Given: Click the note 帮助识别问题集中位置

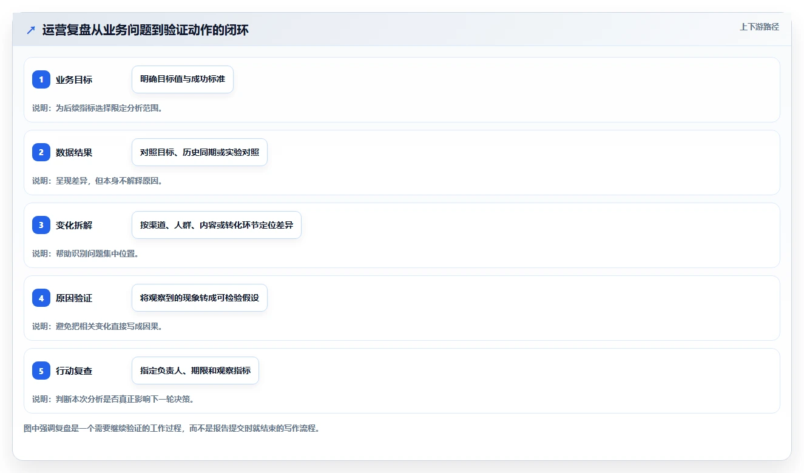Looking at the screenshot, I should [97, 253].
